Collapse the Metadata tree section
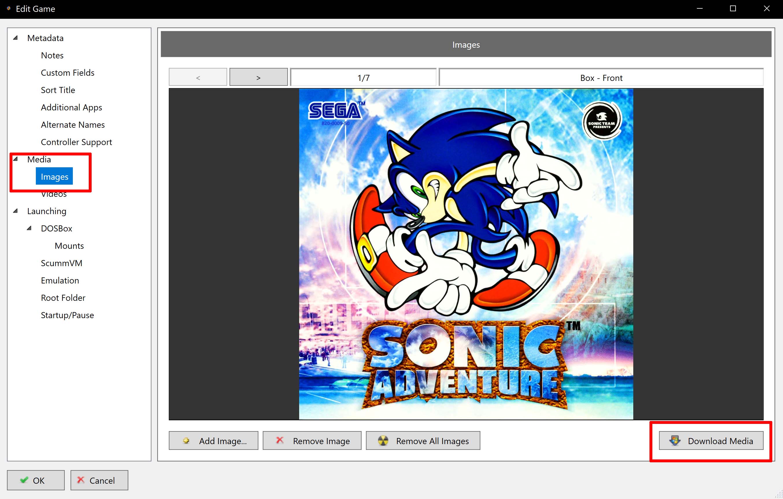The width and height of the screenshot is (783, 499). pos(15,38)
